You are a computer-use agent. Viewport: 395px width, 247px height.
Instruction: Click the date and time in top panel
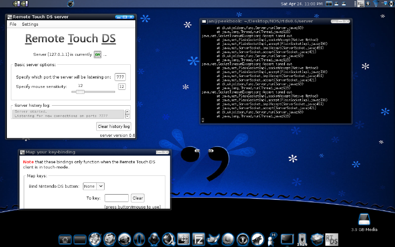coord(302,4)
